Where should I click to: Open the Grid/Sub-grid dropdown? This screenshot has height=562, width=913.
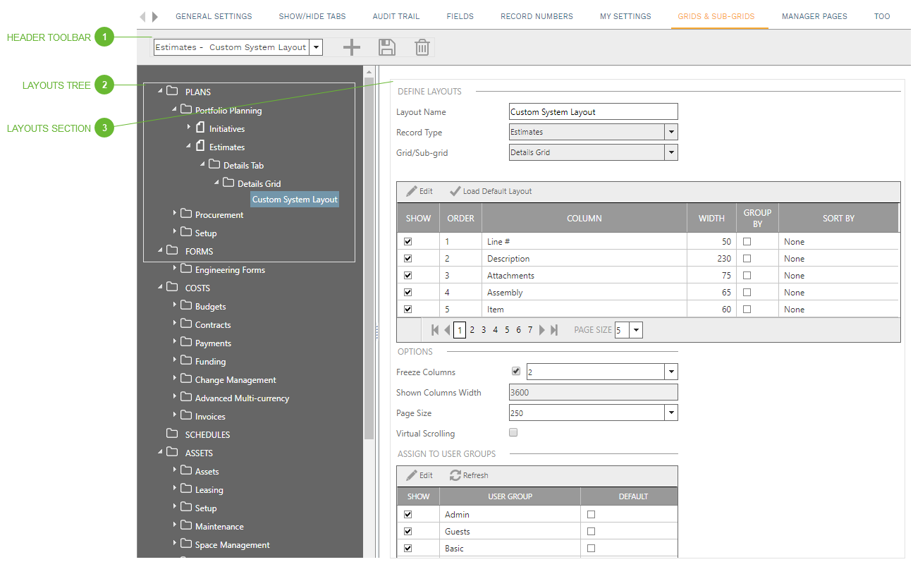(670, 152)
